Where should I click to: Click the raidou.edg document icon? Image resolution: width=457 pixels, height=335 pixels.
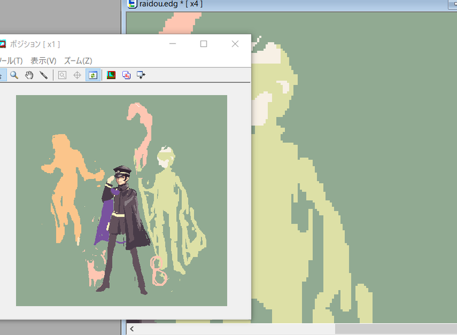coord(132,4)
